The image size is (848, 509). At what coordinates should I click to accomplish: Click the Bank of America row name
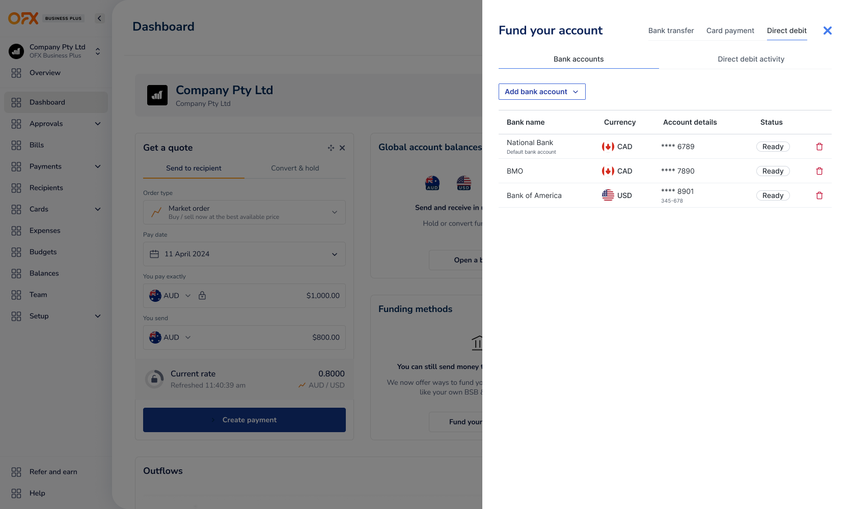(534, 195)
